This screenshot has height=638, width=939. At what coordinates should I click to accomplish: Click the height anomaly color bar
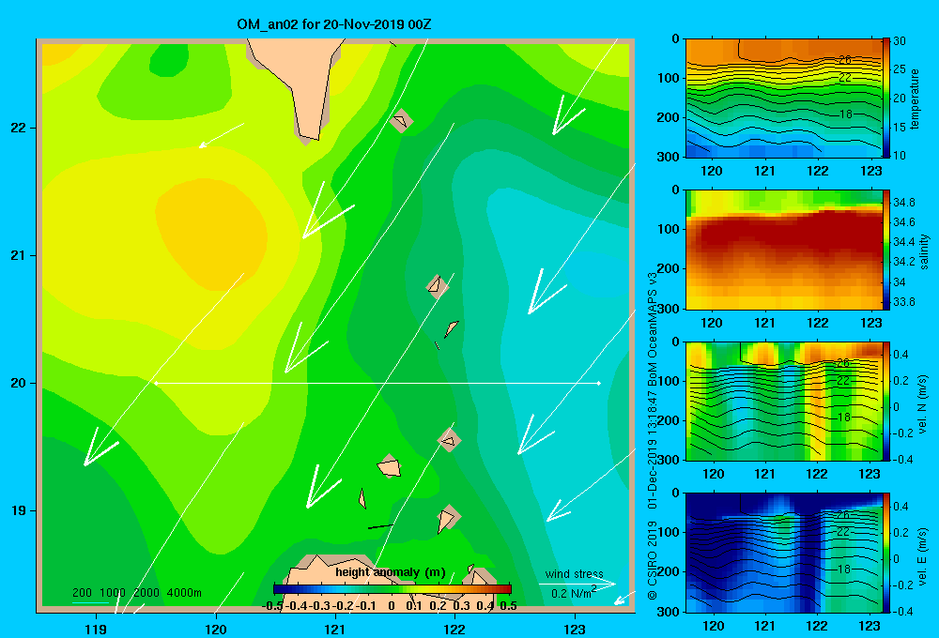[393, 589]
